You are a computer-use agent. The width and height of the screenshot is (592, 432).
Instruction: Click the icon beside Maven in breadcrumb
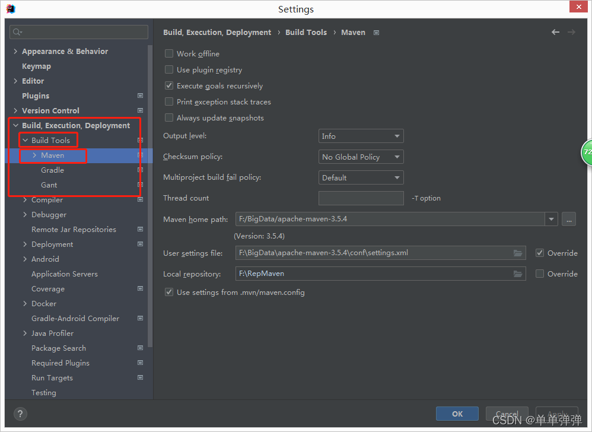point(376,33)
